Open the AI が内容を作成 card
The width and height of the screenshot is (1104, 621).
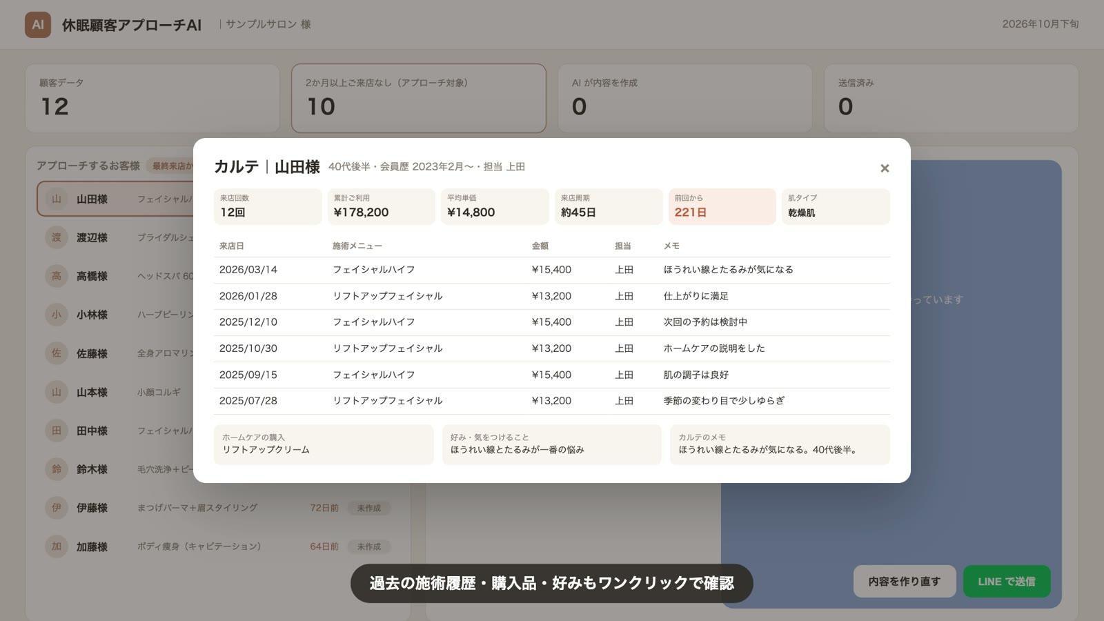(685, 98)
